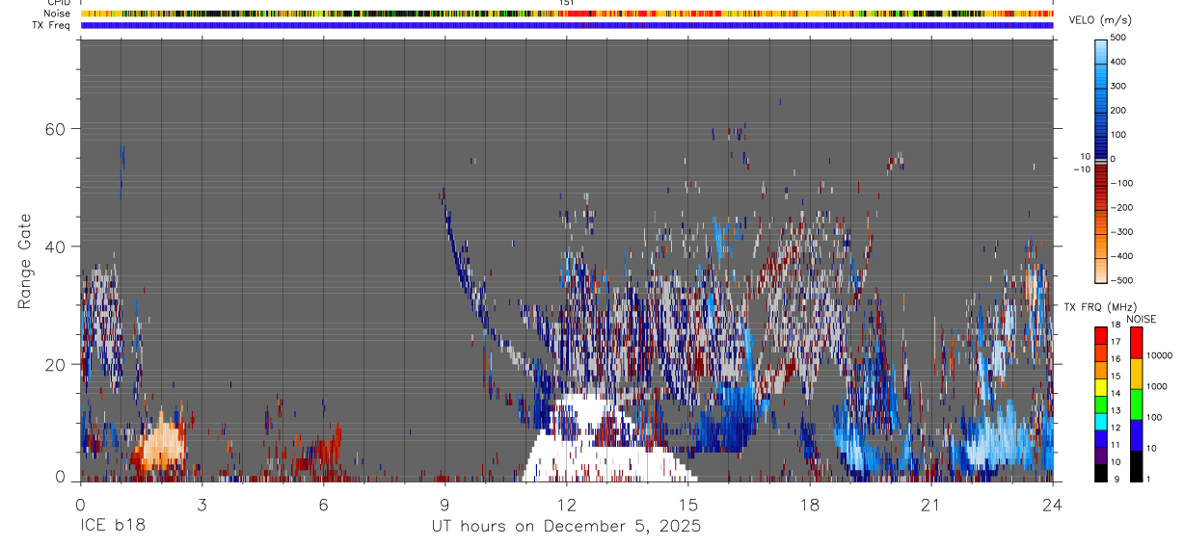Viewport: 1184px width, 546px height.
Task: Click the '13' label on TX FRQ legend
Action: [1116, 411]
